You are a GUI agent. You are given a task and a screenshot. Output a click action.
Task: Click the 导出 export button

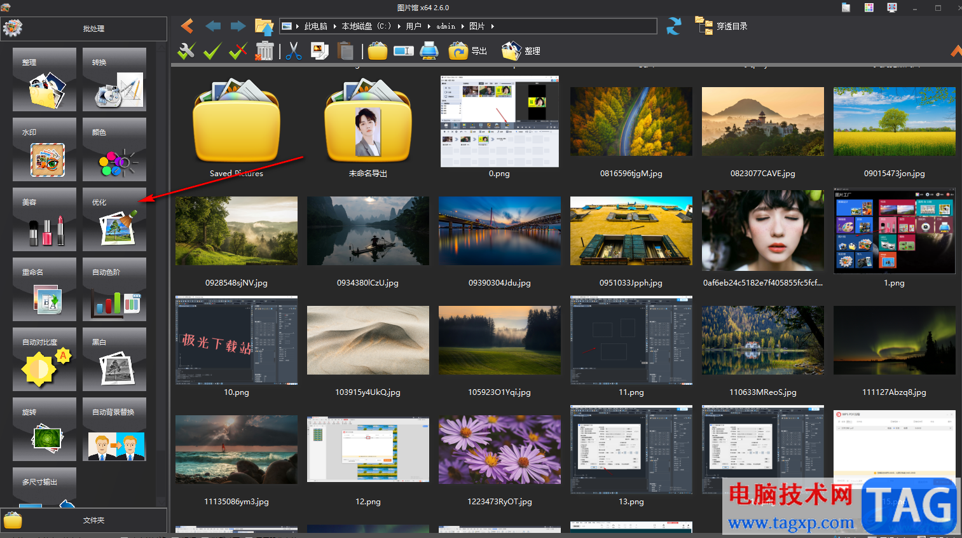tap(467, 51)
